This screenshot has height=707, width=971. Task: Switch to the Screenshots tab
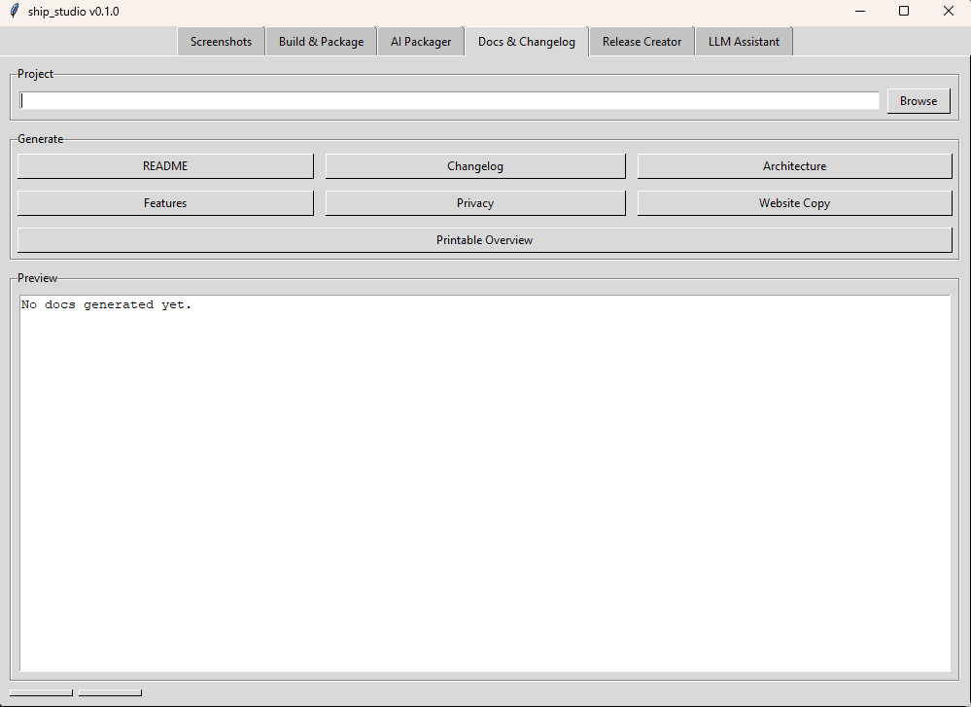coord(221,41)
